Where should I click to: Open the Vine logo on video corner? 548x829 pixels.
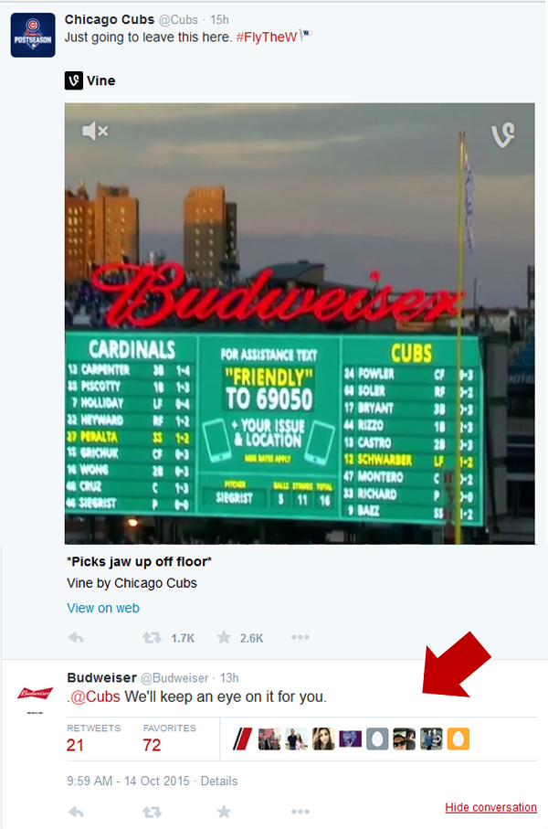click(502, 135)
